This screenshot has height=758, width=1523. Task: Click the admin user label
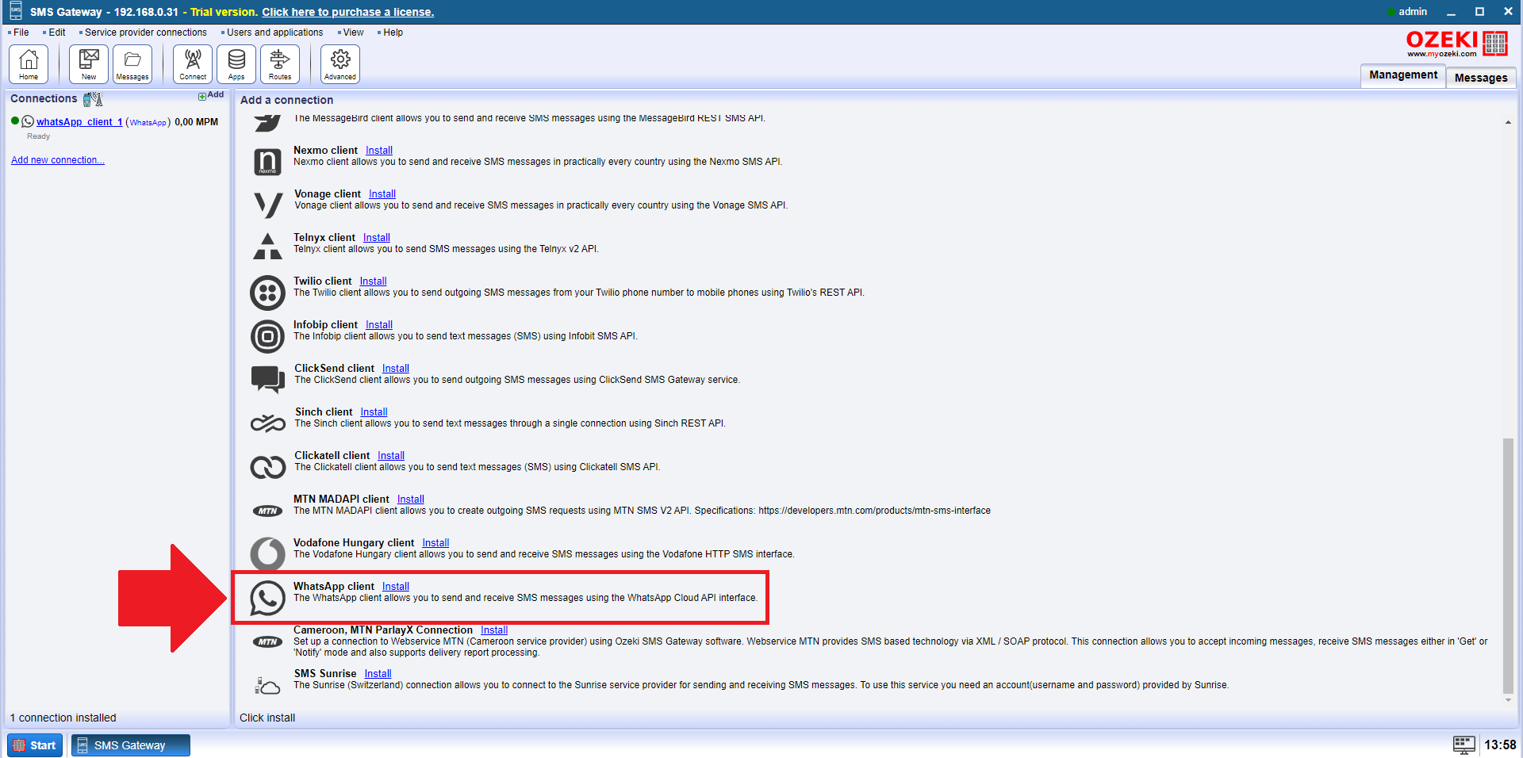pyautogui.click(x=1412, y=12)
